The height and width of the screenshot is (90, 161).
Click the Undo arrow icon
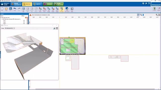tap(15, 9)
